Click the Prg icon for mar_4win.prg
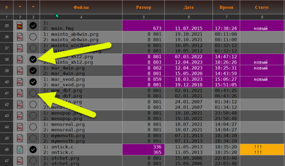The image size is (285, 166). [x=20, y=71]
